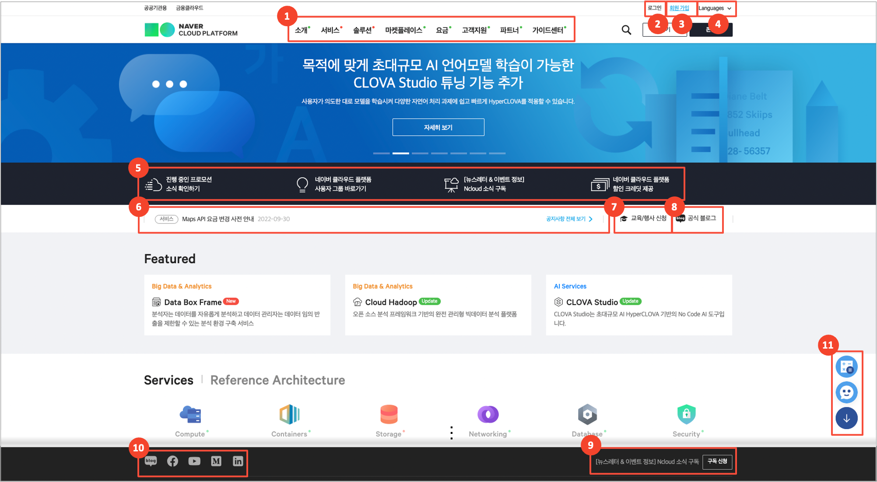Click the 구독 신청 button
The width and height of the screenshot is (877, 482).
point(717,461)
